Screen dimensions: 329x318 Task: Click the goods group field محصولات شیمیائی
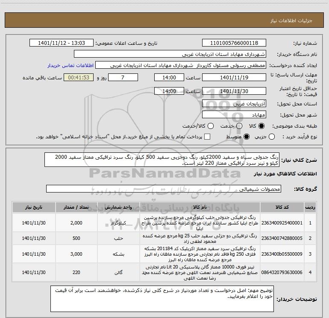point(164,189)
